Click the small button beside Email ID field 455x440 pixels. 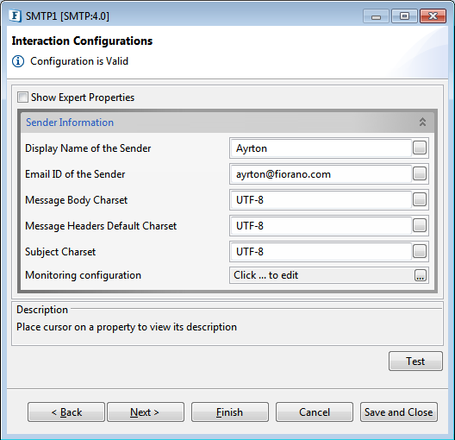(x=420, y=173)
